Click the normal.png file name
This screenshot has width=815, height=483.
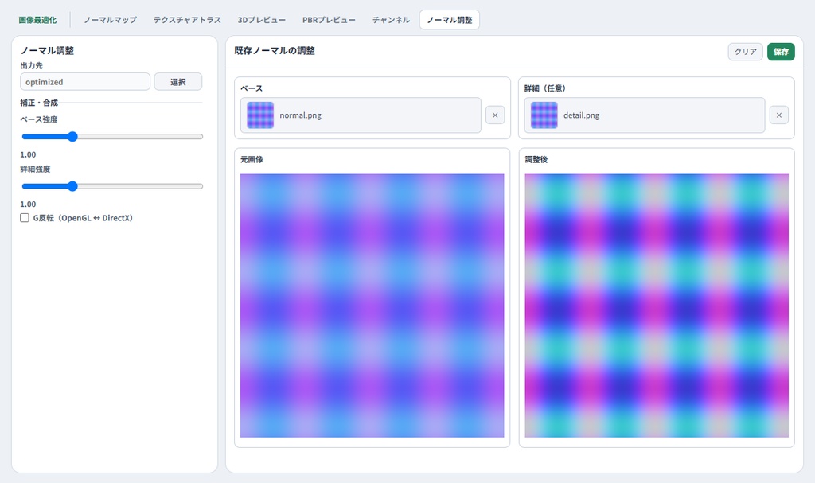[x=300, y=115]
